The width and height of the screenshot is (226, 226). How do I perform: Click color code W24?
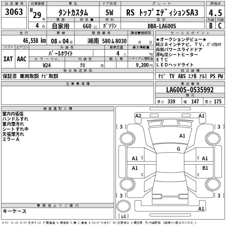[47, 65]
